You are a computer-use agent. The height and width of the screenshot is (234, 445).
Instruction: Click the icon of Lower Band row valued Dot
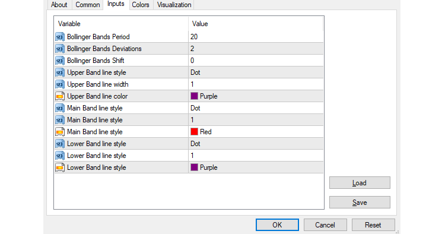point(60,144)
